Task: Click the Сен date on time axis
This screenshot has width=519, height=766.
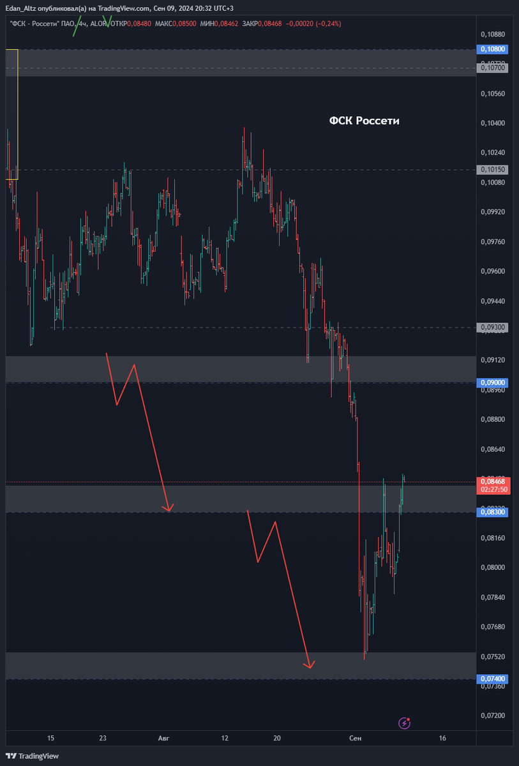Action: 356,738
